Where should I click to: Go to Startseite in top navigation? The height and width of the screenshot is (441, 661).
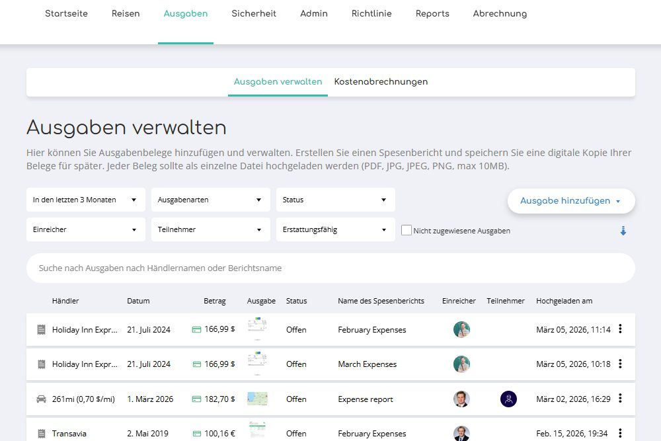66,13
